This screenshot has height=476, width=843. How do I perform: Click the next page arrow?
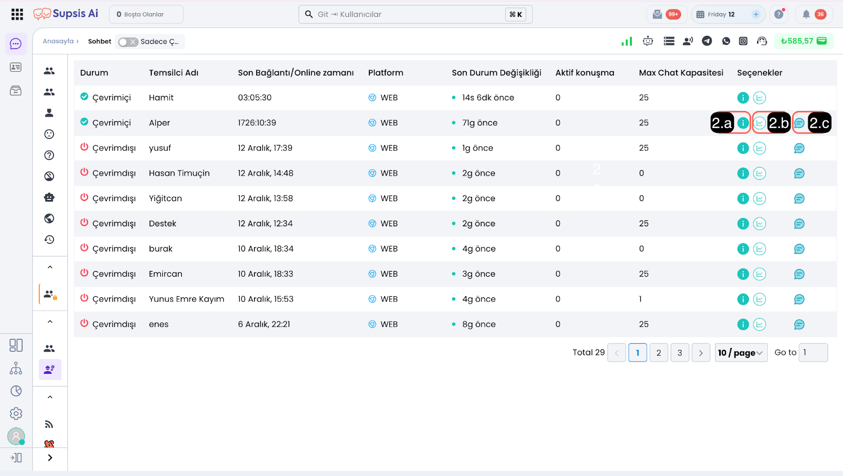[701, 353]
